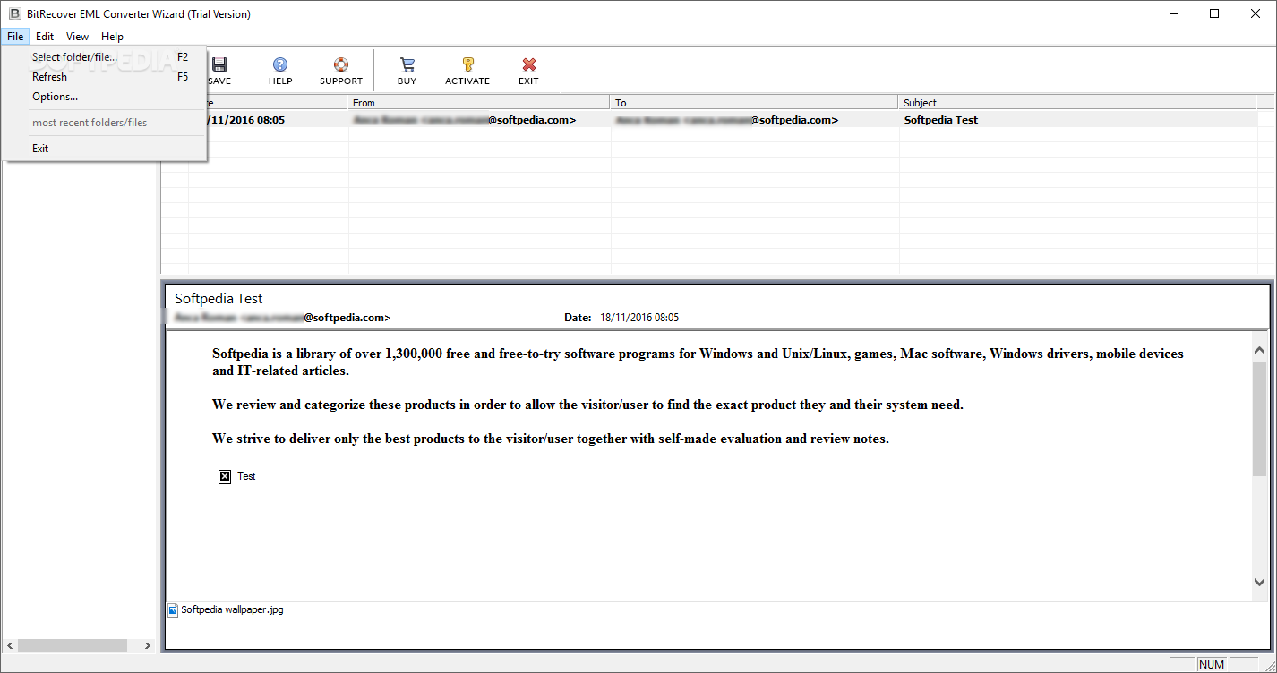The height and width of the screenshot is (673, 1277).
Task: Click the Support lifebuoy icon
Action: (x=341, y=64)
